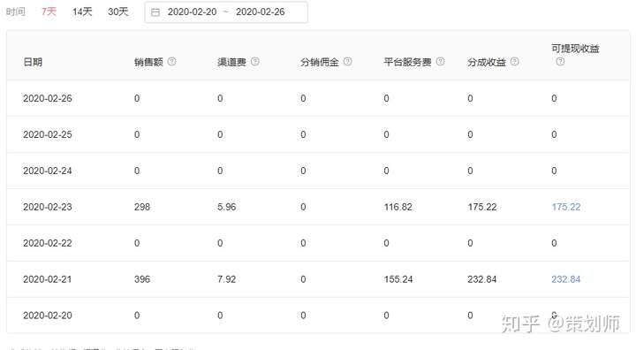The image size is (636, 350).
Task: Open help icon under 可提现收益 header
Action: click(560, 61)
